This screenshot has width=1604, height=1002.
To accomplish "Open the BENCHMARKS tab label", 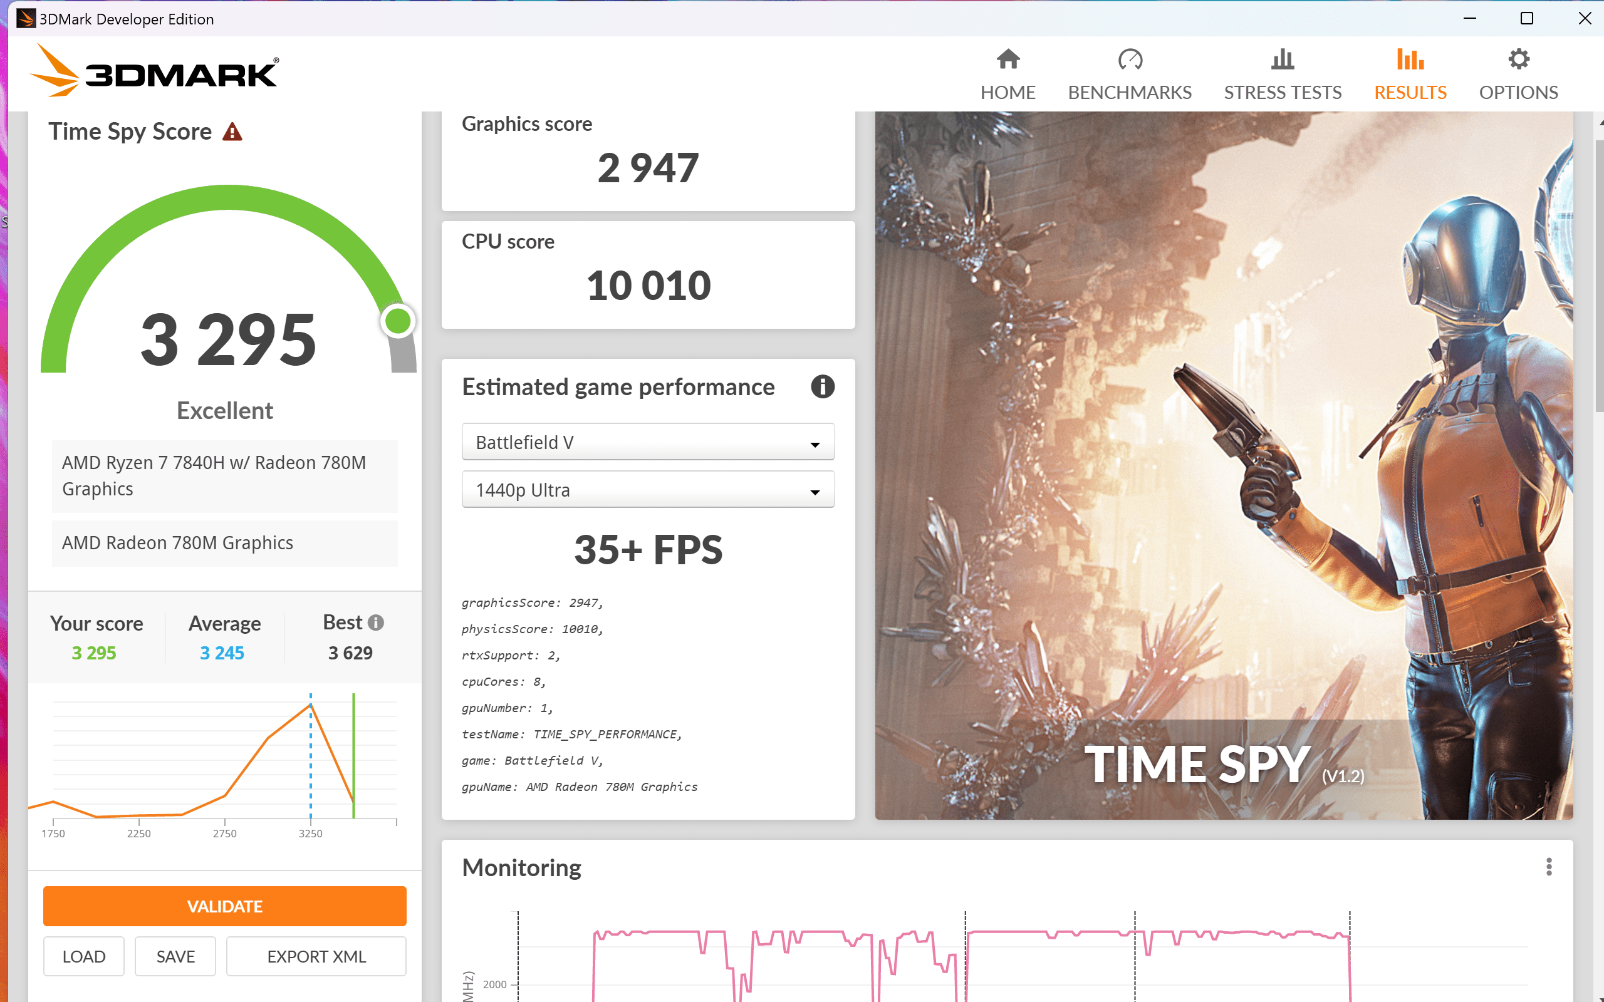I will click(x=1130, y=92).
